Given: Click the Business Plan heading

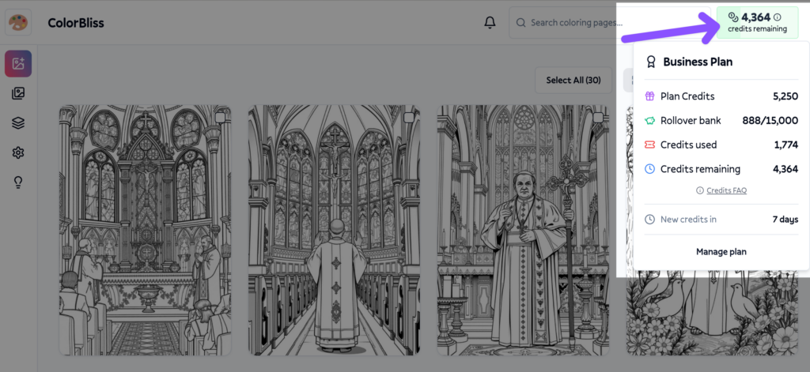Looking at the screenshot, I should point(698,62).
